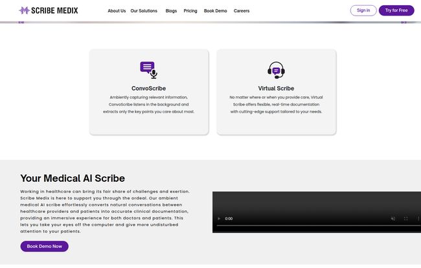Select the Virtual Scribe card heading
This screenshot has height=268, width=421.
pos(276,88)
